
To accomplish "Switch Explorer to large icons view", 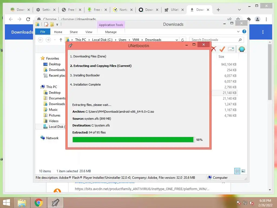I will pyautogui.click(x=243, y=171).
